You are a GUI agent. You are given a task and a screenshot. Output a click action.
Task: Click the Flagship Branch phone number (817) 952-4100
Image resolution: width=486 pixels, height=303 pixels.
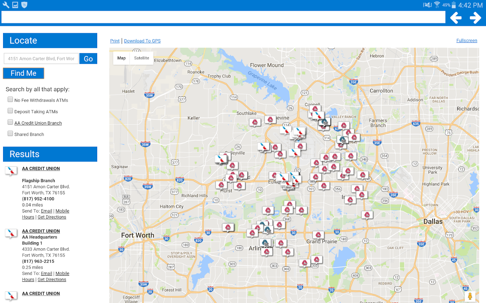point(38,199)
